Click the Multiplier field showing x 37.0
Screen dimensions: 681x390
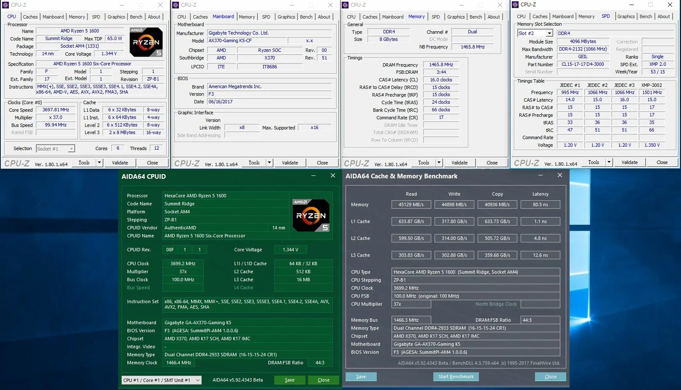click(56, 118)
